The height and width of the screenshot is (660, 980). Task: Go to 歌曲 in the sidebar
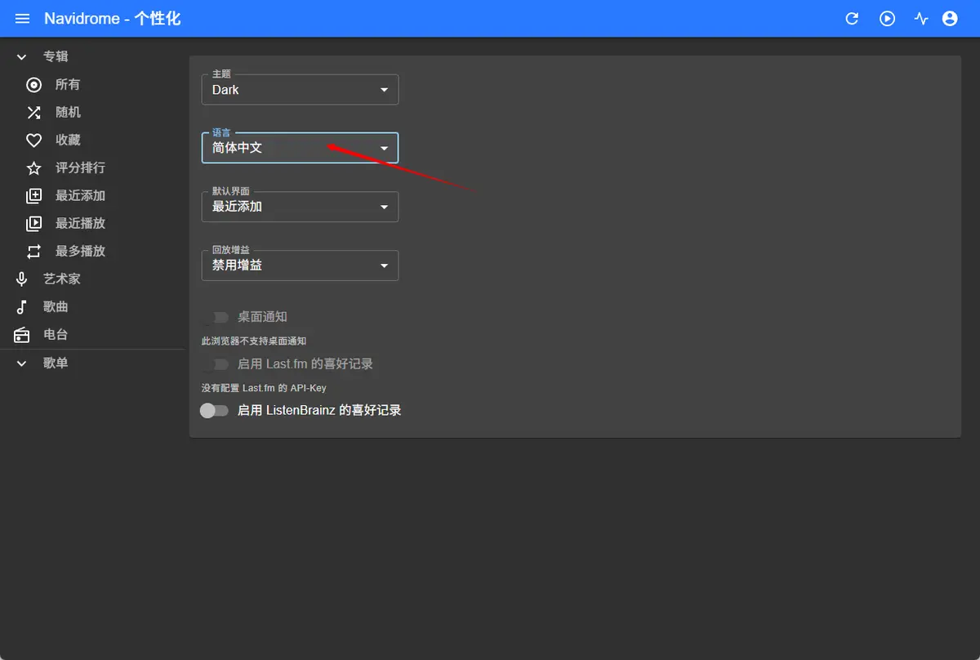pos(56,307)
